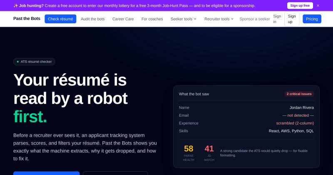Open the Recruiter tools menu
The width and height of the screenshot is (333, 175).
point(219,19)
